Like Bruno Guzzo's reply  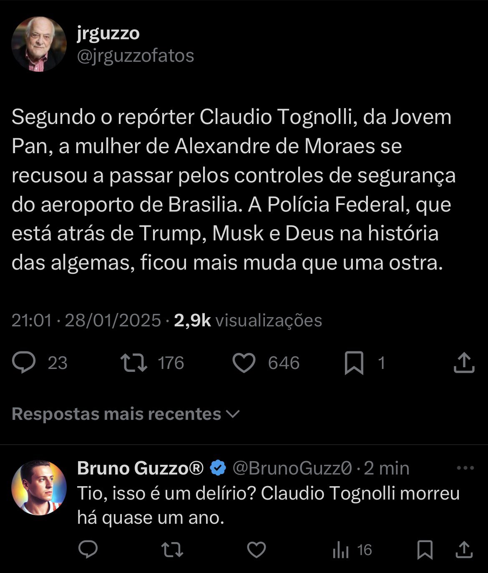(x=257, y=550)
